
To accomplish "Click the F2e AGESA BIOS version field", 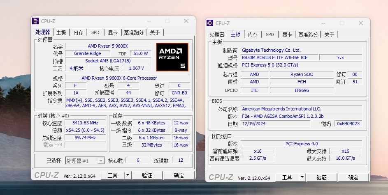I will coord(302,116).
